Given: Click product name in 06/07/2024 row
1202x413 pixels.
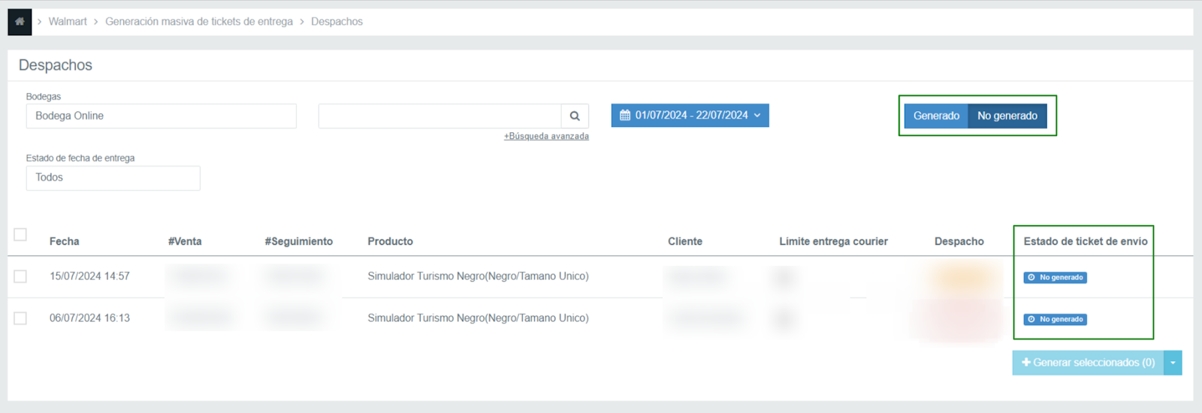Looking at the screenshot, I should pyautogui.click(x=478, y=318).
